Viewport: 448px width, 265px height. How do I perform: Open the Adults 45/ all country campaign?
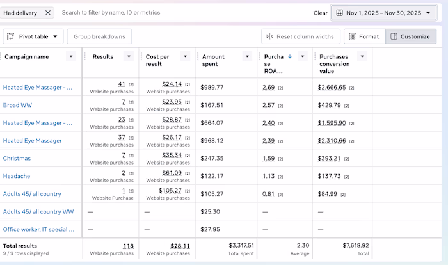pos(32,193)
